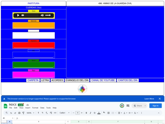Click the search menus magnifier icon
Image resolution: width=165 pixels, height=124 pixels.
7,113
